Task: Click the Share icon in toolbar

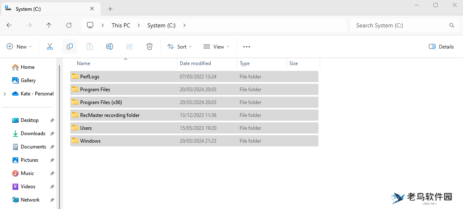Action: [x=130, y=47]
